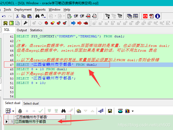Click the document with green checkmark icon

pos(70,16)
